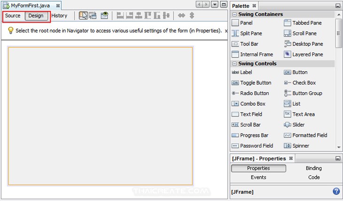The image size is (343, 201).
Task: Pick Tabbed Pane component
Action: pyautogui.click(x=303, y=23)
